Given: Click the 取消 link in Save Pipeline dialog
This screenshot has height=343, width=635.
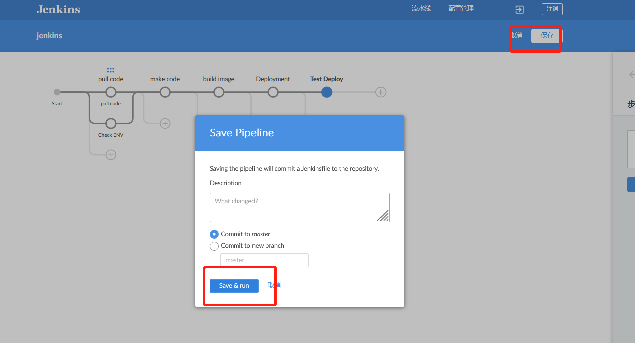Looking at the screenshot, I should point(274,285).
